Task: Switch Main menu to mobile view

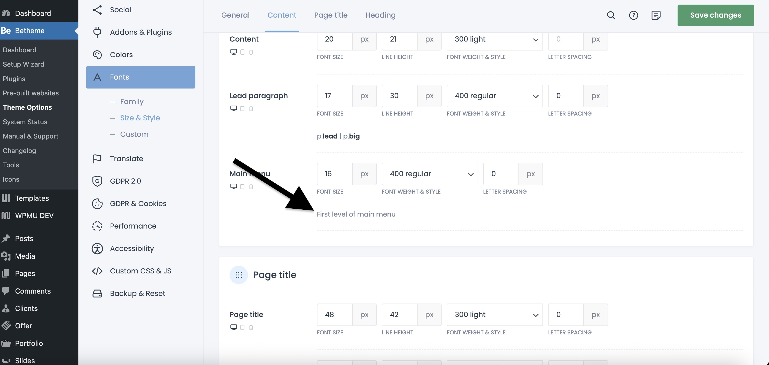Action: click(251, 187)
